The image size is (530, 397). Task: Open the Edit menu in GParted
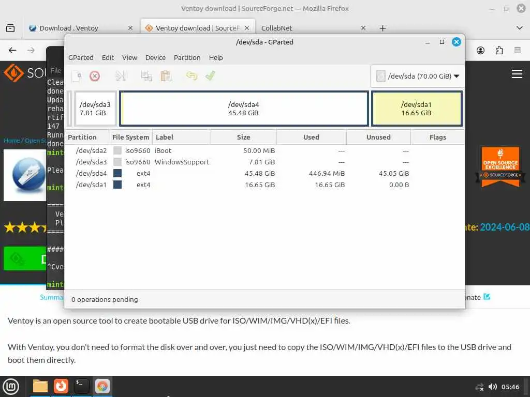point(108,58)
